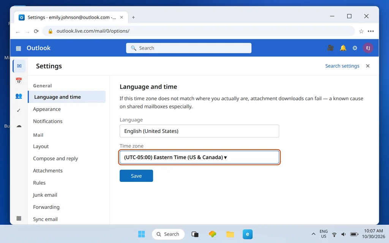Open the People icon in the left rail
This screenshot has width=389, height=243.
(x=19, y=96)
